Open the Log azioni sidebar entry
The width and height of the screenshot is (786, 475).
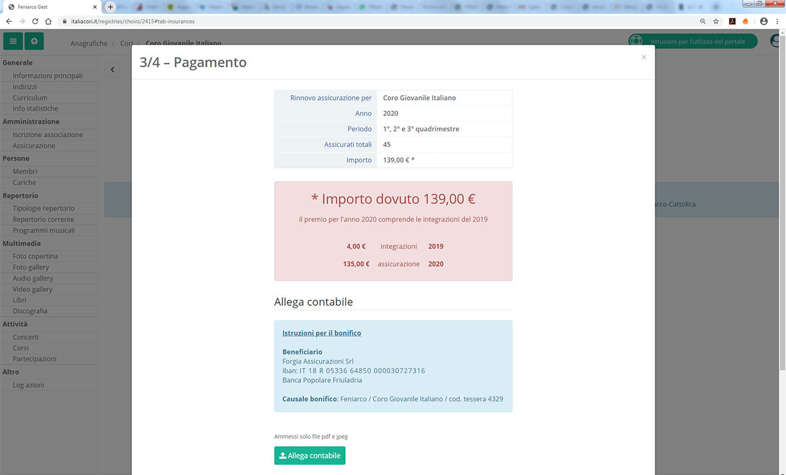pyautogui.click(x=28, y=385)
